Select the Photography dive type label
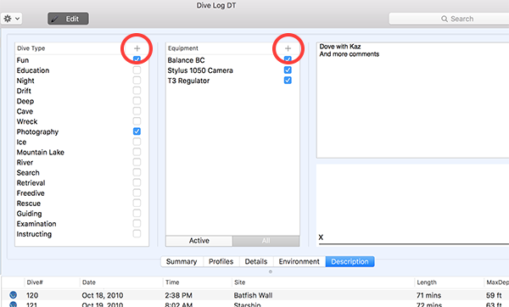Screen dimensions: 509x307 (37, 131)
